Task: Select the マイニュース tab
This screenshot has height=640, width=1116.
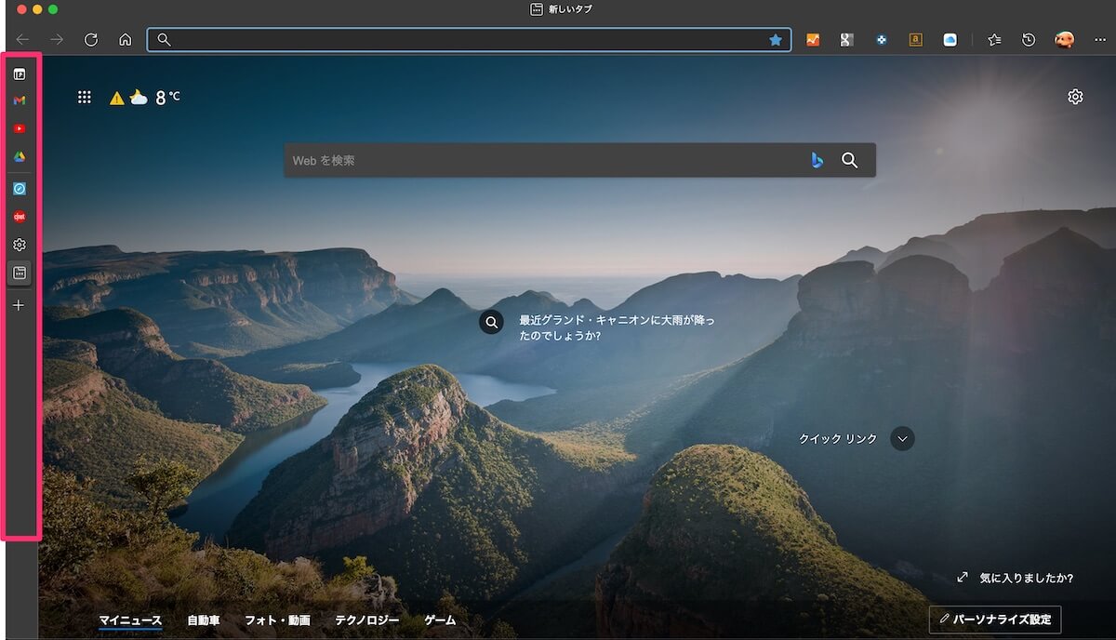Action: (x=130, y=620)
